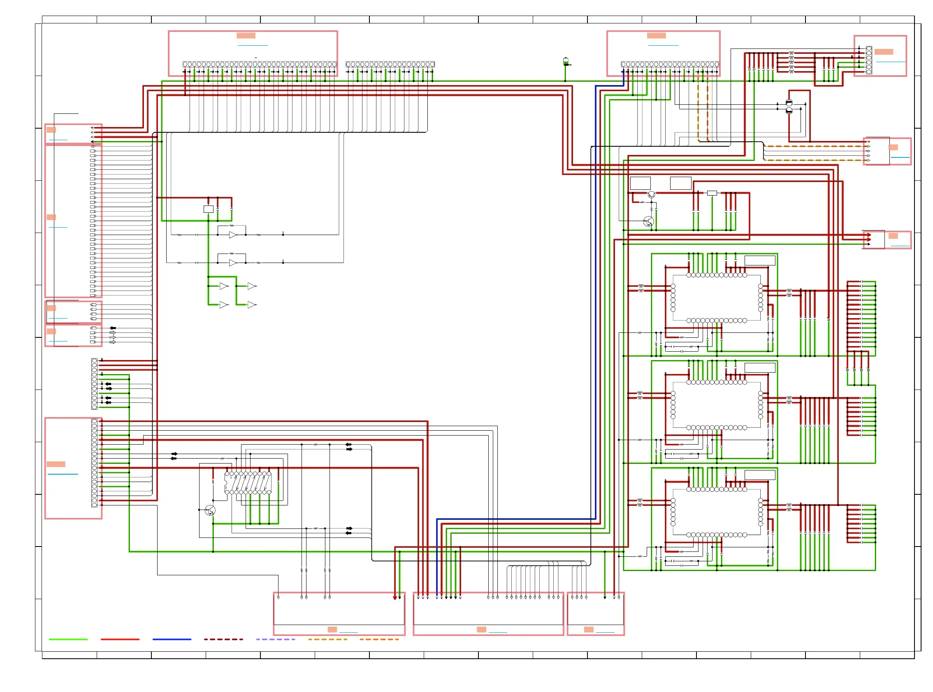933x692 pixels.
Task: Select the purple dashed legend line
Action: click(x=276, y=640)
